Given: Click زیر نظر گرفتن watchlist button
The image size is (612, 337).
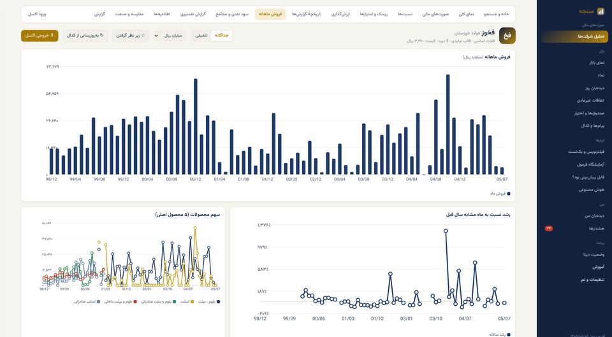Looking at the screenshot, I should pos(131,36).
